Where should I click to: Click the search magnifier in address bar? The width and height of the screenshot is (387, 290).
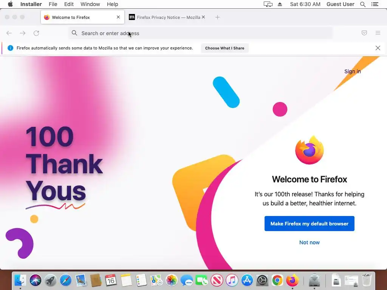(x=74, y=33)
